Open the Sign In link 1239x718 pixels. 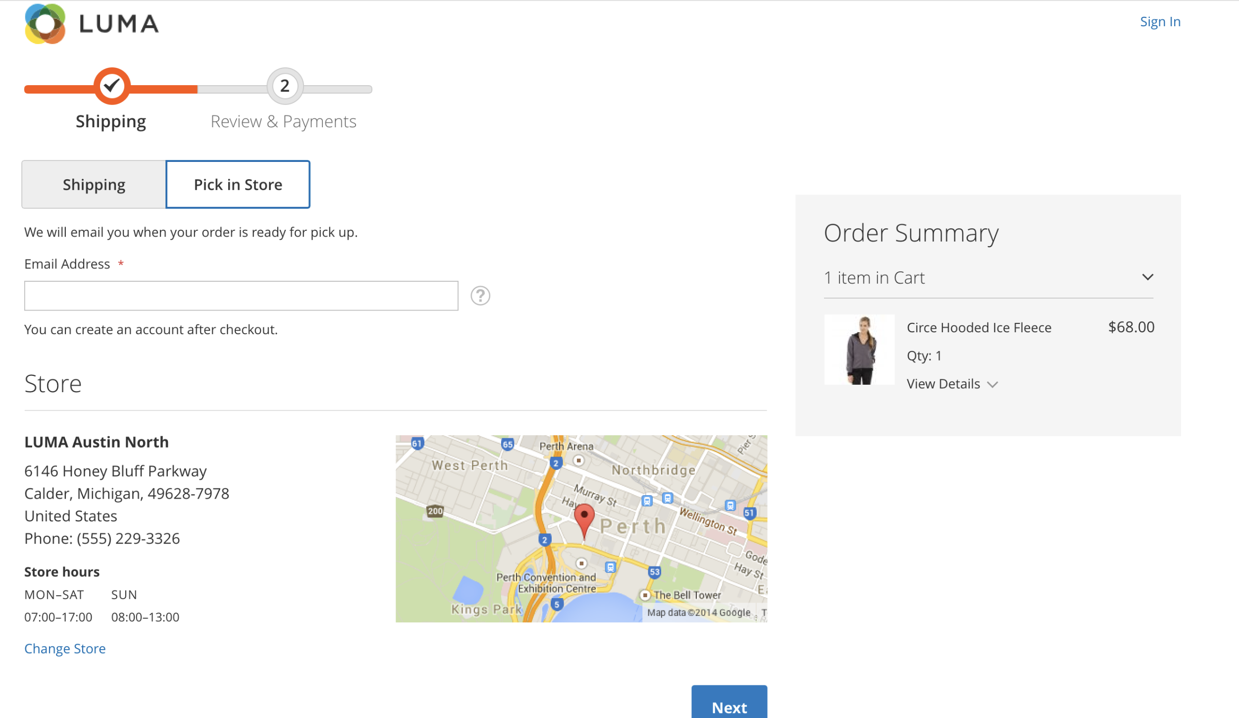coord(1160,22)
